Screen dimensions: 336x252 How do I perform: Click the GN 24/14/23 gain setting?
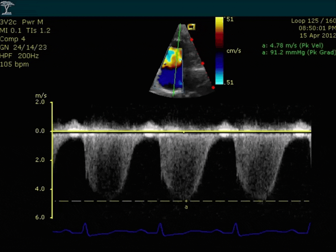click(23, 47)
